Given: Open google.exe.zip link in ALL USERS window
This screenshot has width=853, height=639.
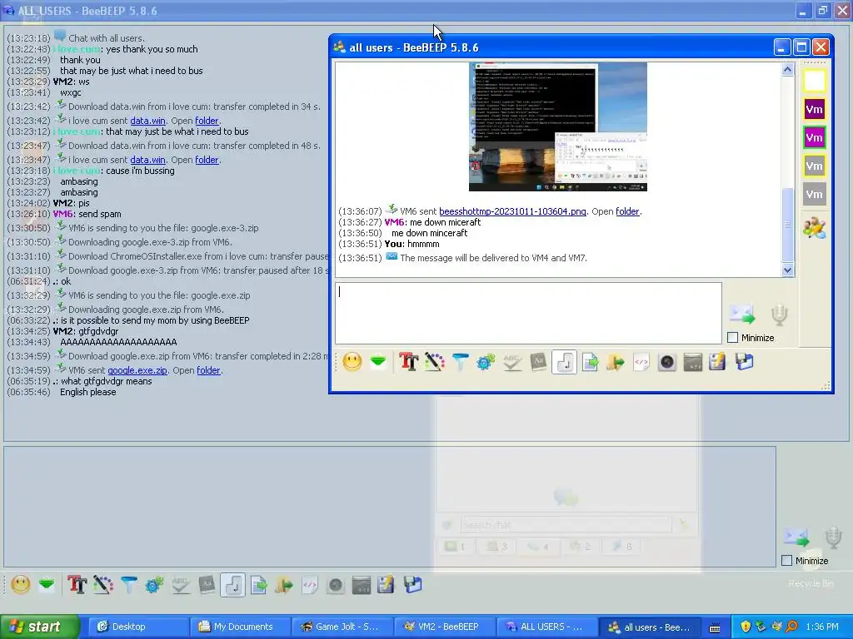Looking at the screenshot, I should [137, 370].
